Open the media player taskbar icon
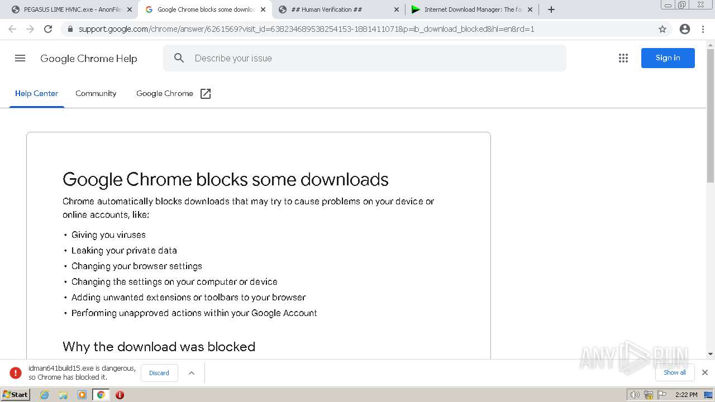 coord(82,395)
